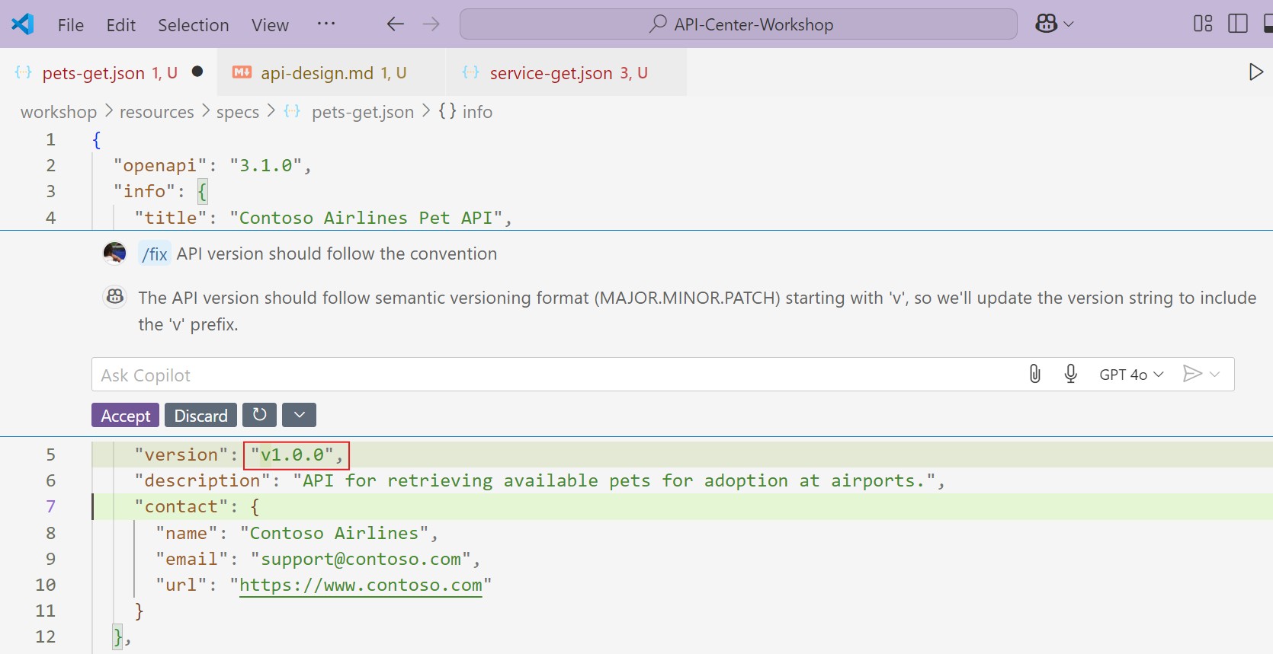Click the API-Center-Workshop search box
1273x654 pixels.
click(x=738, y=24)
